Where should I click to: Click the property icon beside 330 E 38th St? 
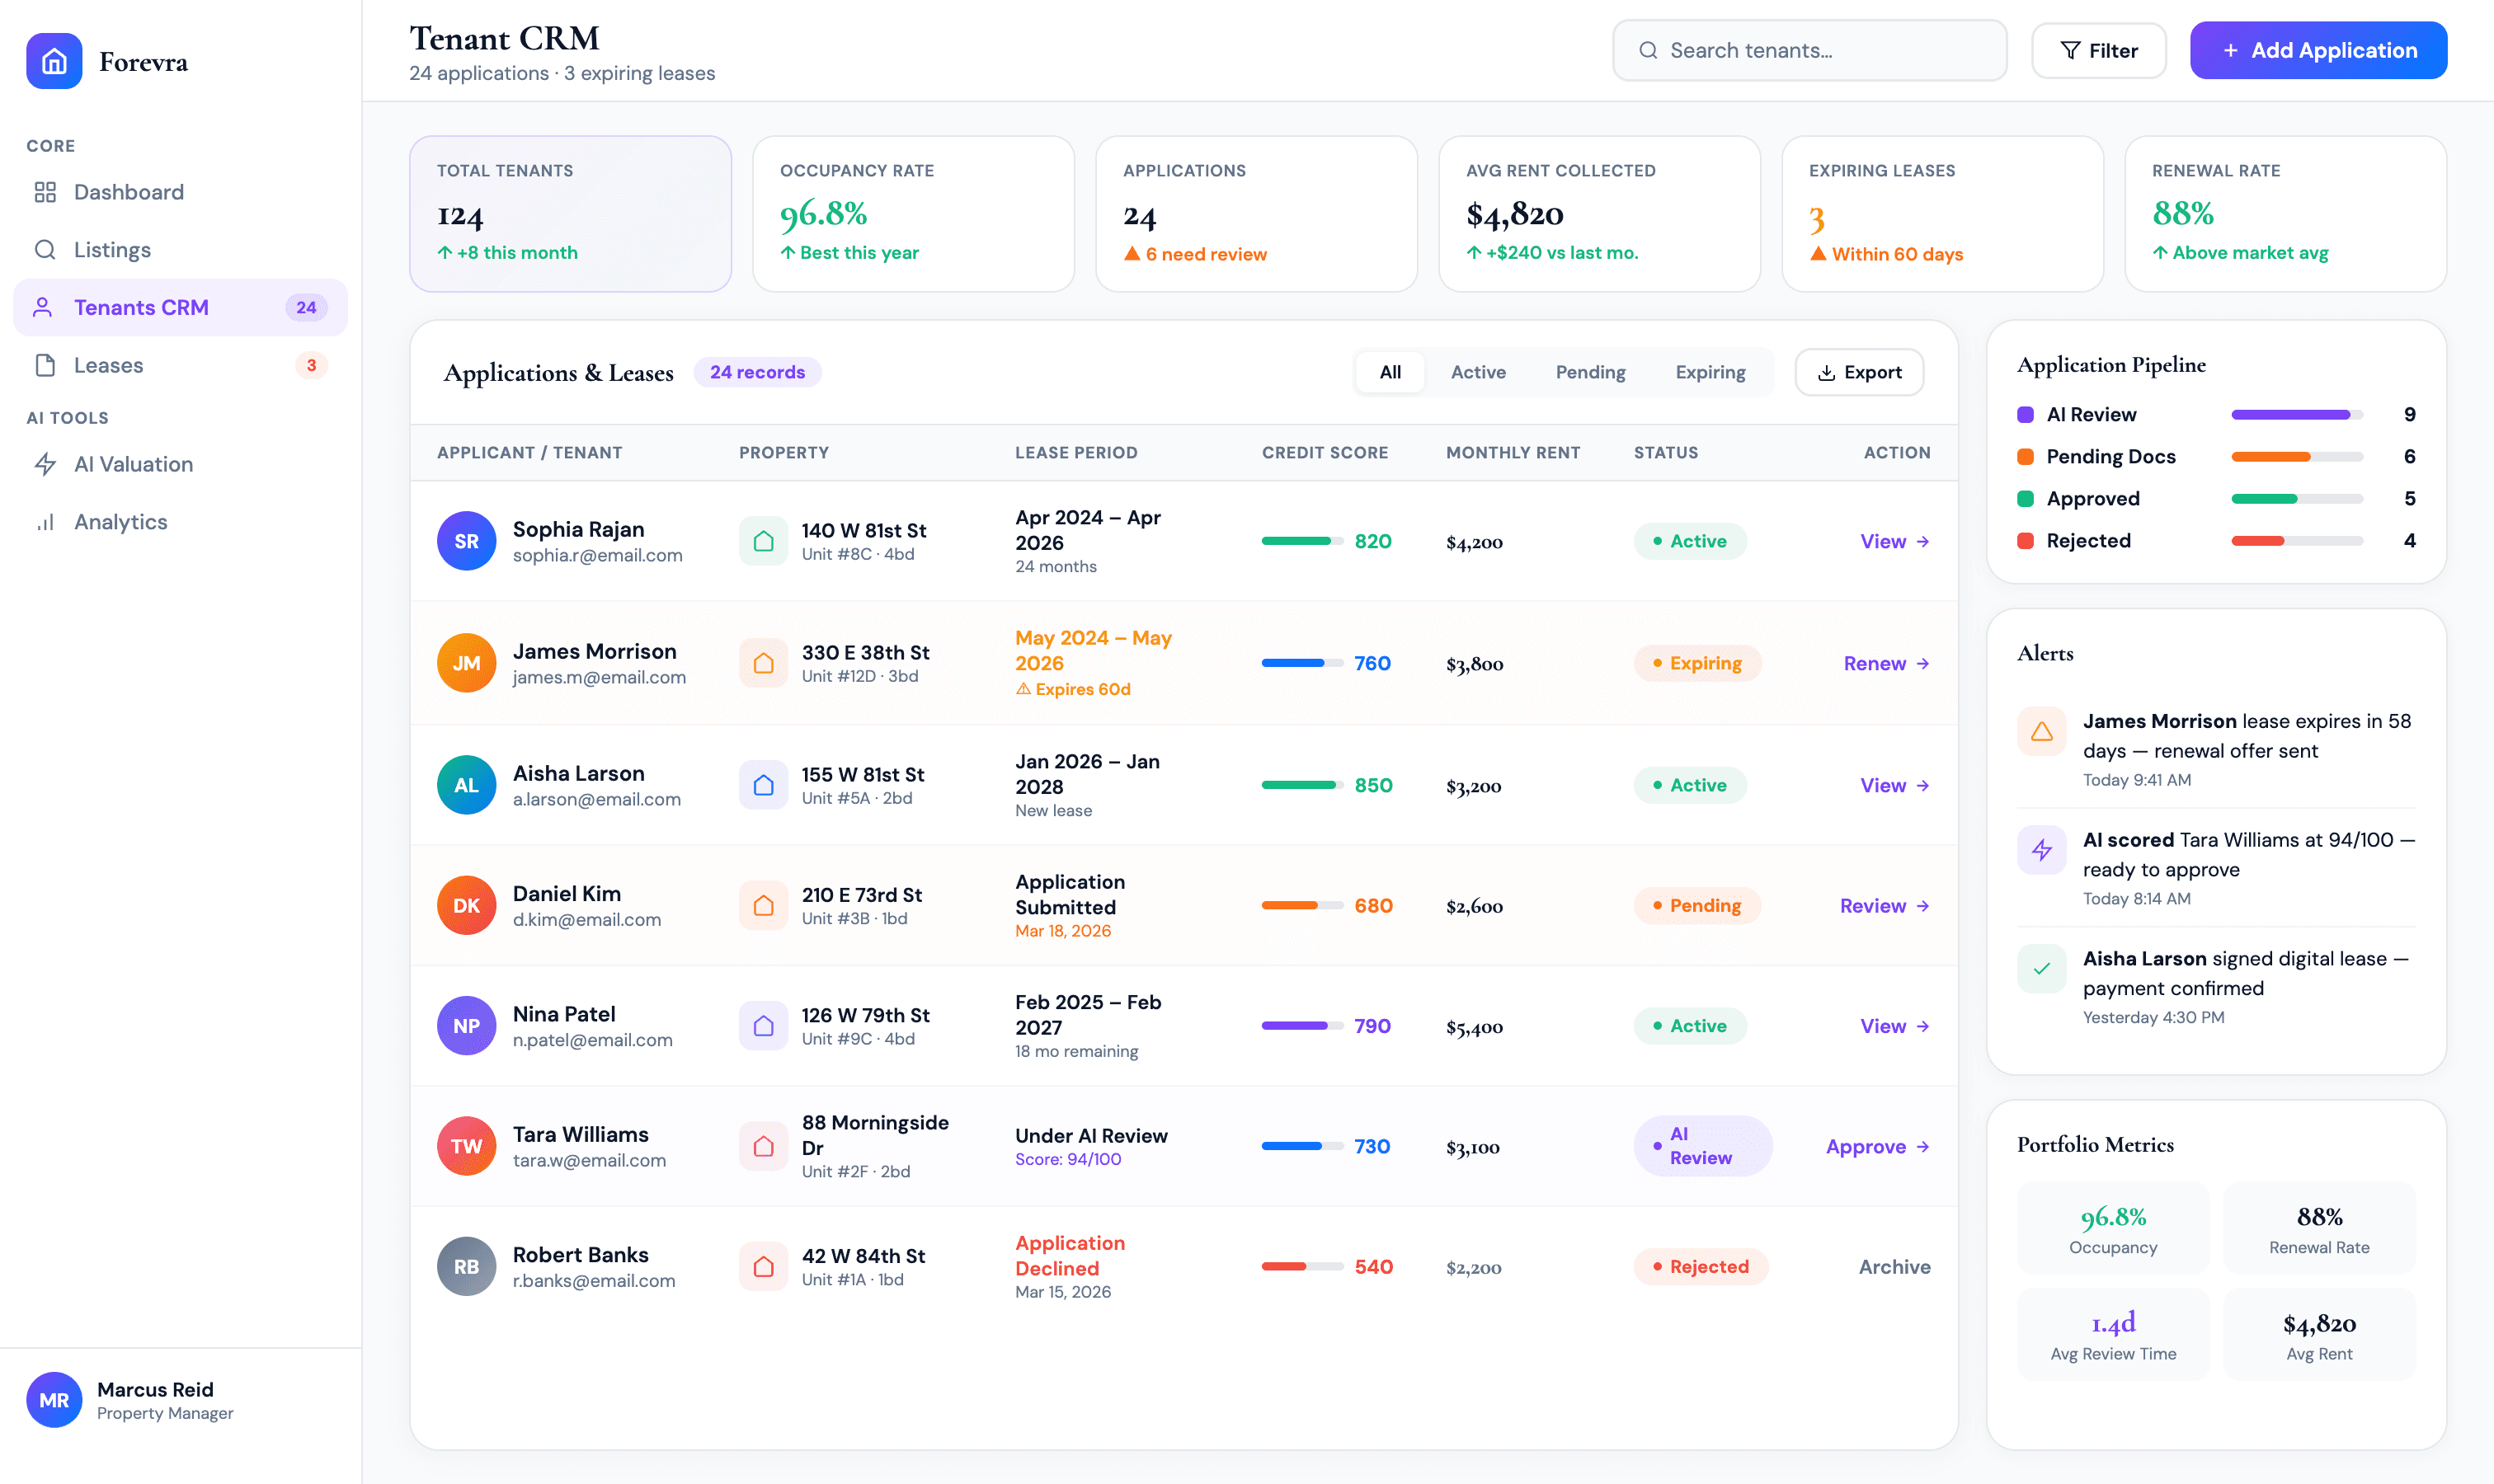pyautogui.click(x=764, y=662)
